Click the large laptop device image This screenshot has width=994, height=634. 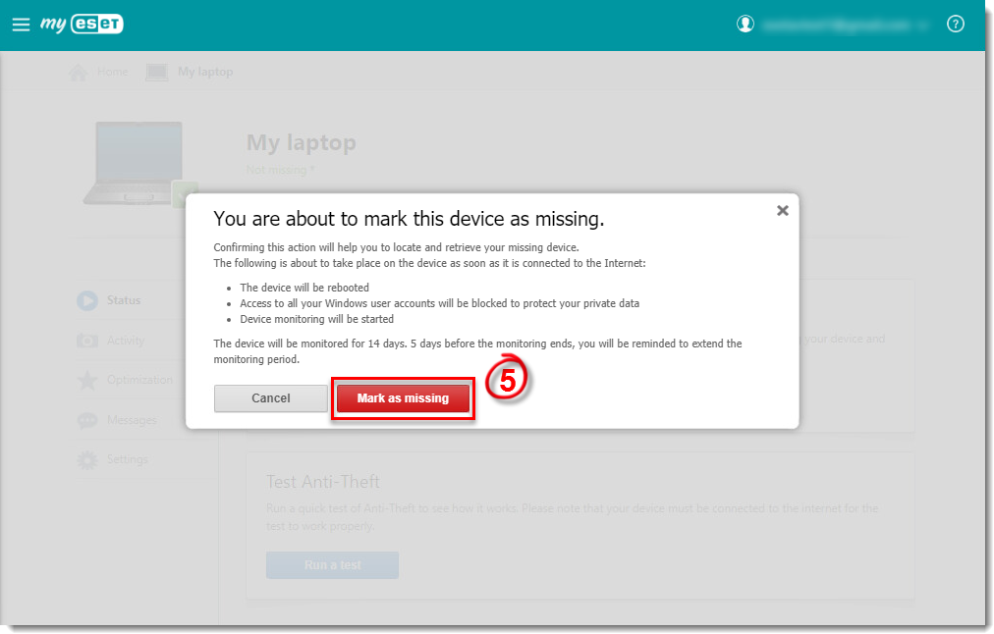click(x=138, y=164)
